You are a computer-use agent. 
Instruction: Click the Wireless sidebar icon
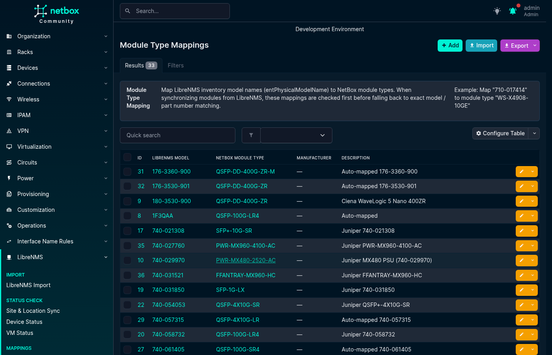[9, 99]
